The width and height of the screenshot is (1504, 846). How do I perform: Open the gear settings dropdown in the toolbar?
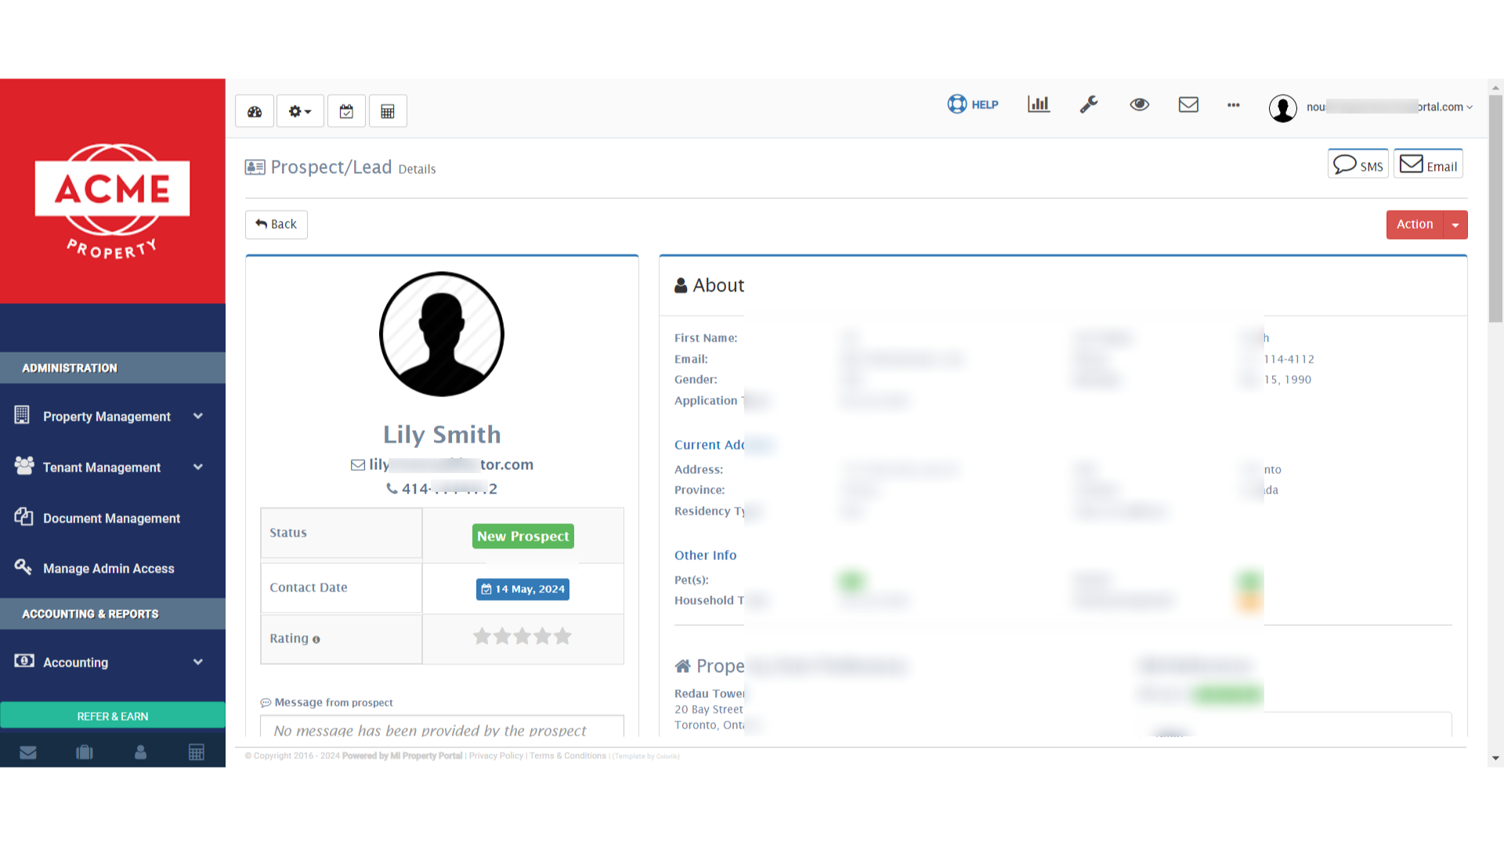tap(299, 110)
